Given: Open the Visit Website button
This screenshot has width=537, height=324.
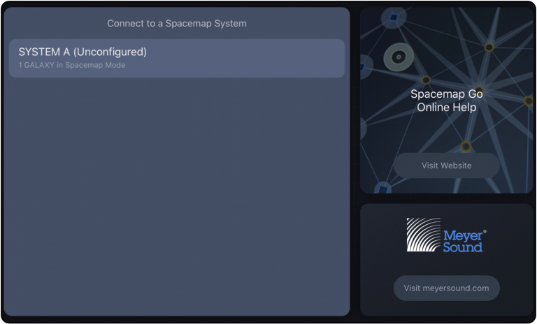Looking at the screenshot, I should point(446,165).
